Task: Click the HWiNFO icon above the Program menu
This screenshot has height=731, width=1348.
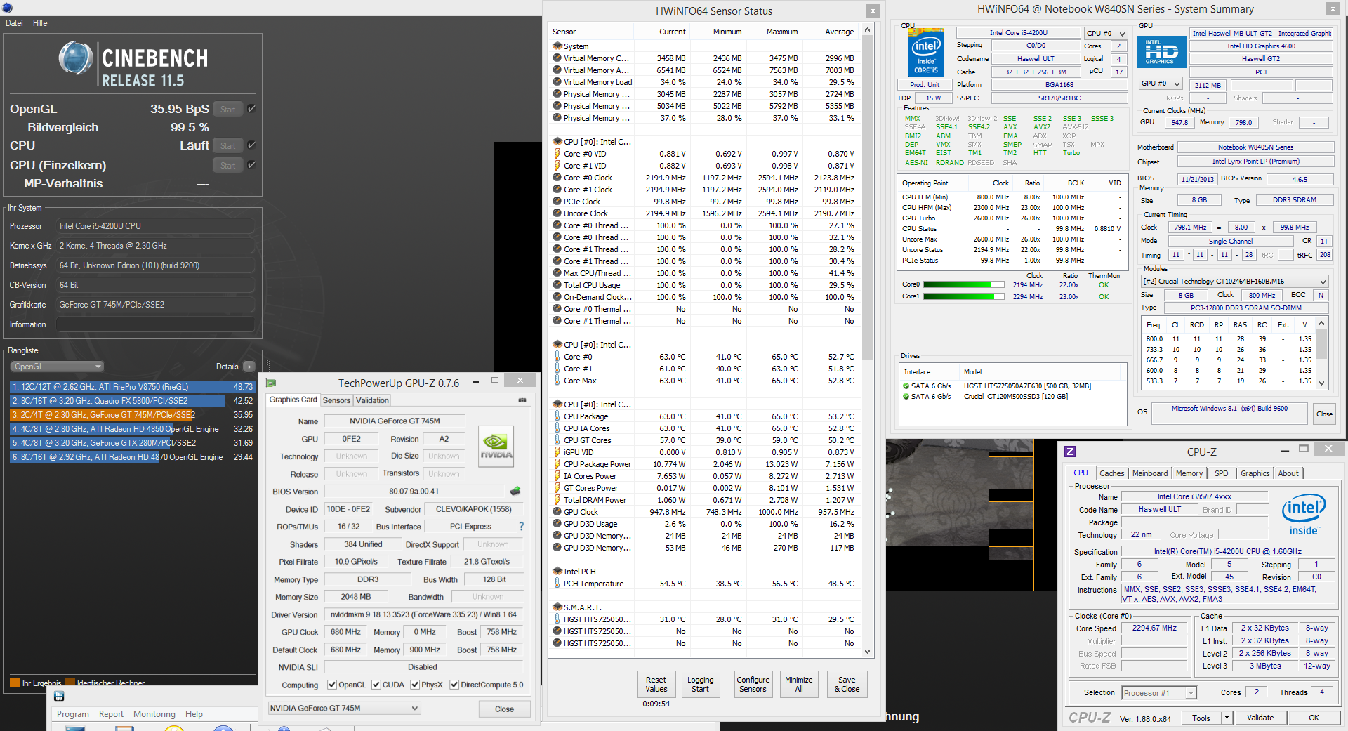Action: pyautogui.click(x=59, y=696)
